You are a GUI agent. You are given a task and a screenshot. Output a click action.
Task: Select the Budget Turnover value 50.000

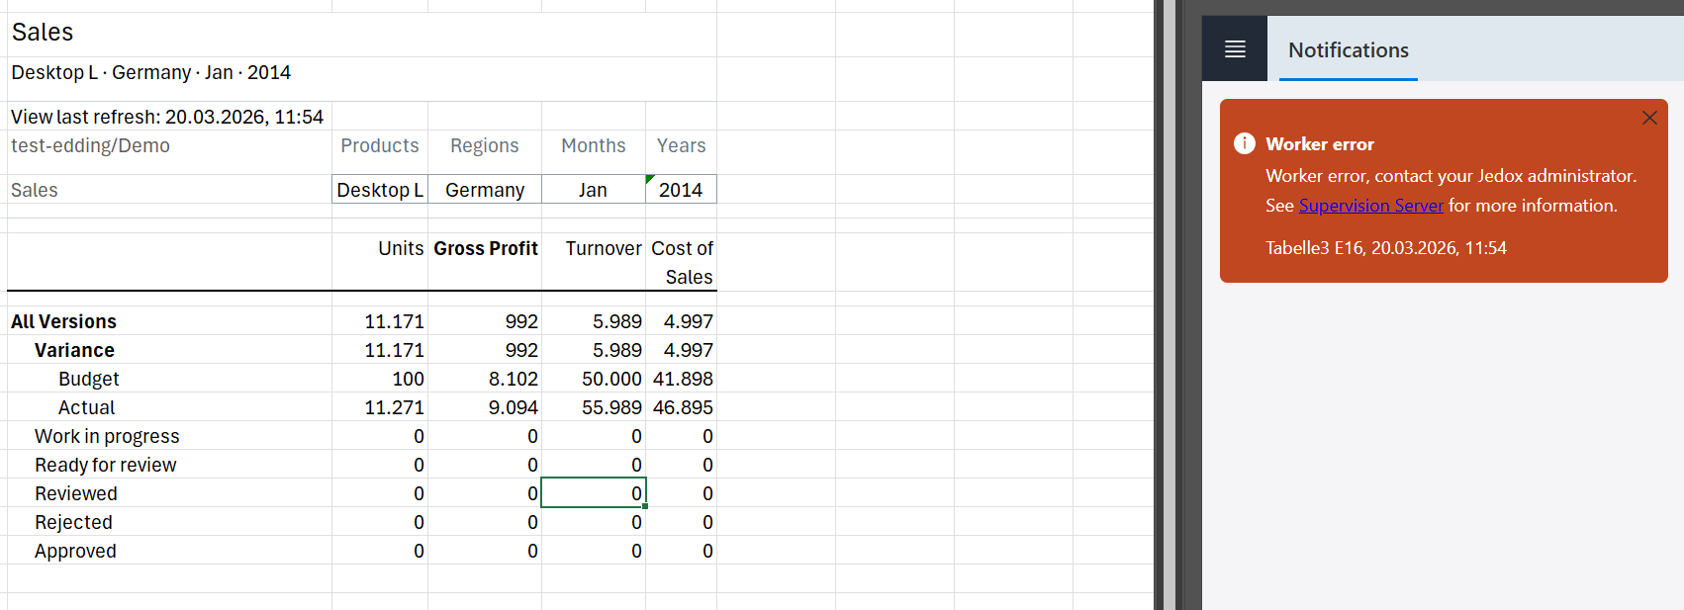[610, 379]
